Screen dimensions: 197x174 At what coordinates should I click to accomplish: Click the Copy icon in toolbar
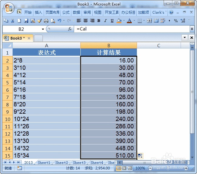click(x=6, y=20)
